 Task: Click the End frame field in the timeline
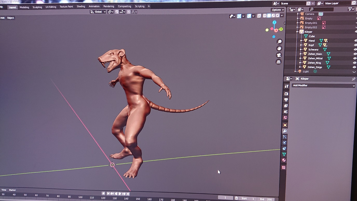click(266, 199)
